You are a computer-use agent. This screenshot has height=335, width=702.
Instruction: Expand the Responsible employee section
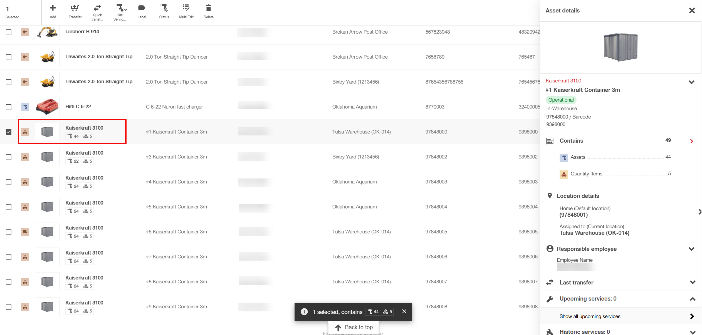click(x=691, y=249)
